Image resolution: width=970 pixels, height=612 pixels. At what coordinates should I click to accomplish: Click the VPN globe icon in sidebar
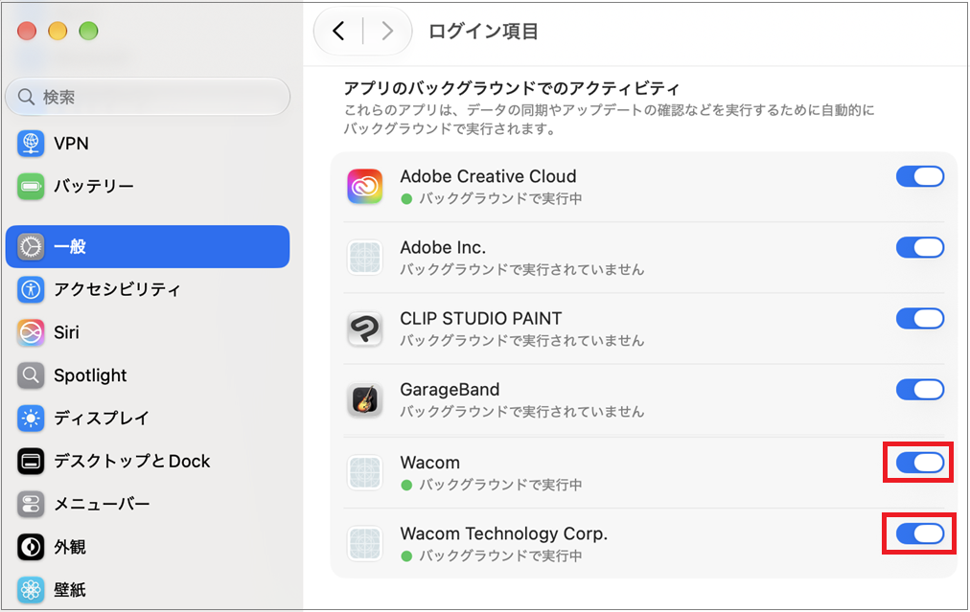point(31,143)
